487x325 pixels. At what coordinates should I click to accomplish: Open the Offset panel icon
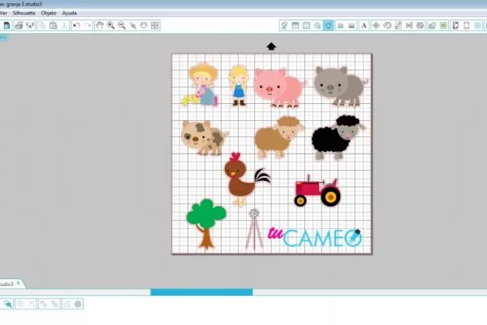pyautogui.click(x=443, y=25)
